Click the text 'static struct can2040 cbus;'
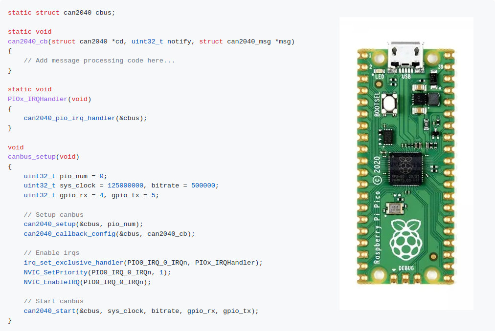 (x=61, y=13)
